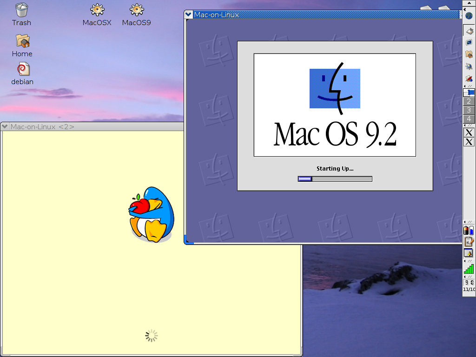
Task: Click panel handle arrow above X icons
Action: (465, 125)
